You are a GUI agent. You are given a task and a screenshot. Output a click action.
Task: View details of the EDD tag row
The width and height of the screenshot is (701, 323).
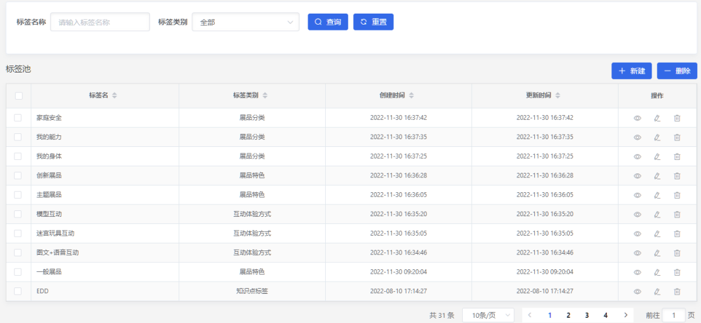click(x=637, y=292)
